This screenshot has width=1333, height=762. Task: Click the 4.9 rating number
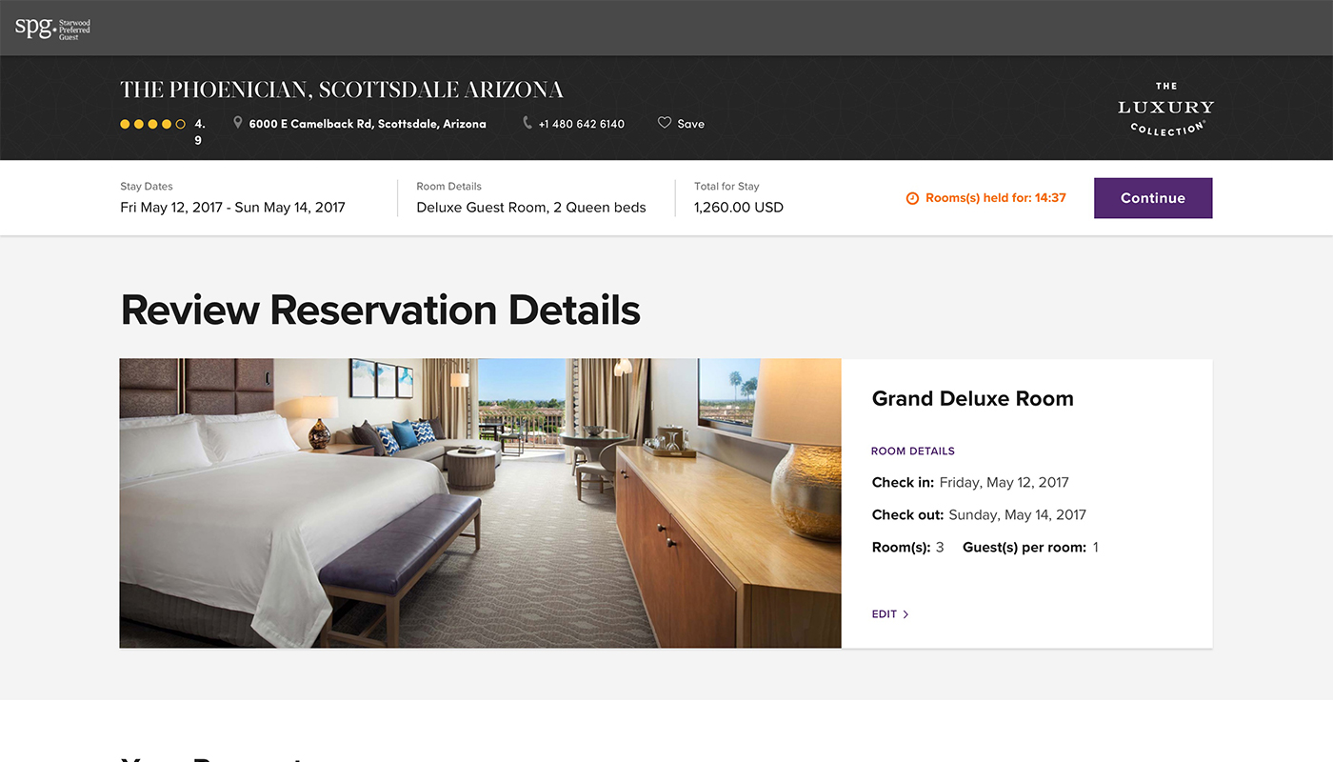click(199, 131)
